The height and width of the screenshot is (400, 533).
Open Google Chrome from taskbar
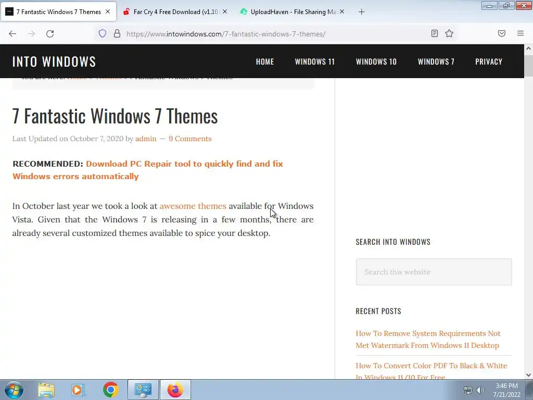click(x=110, y=390)
